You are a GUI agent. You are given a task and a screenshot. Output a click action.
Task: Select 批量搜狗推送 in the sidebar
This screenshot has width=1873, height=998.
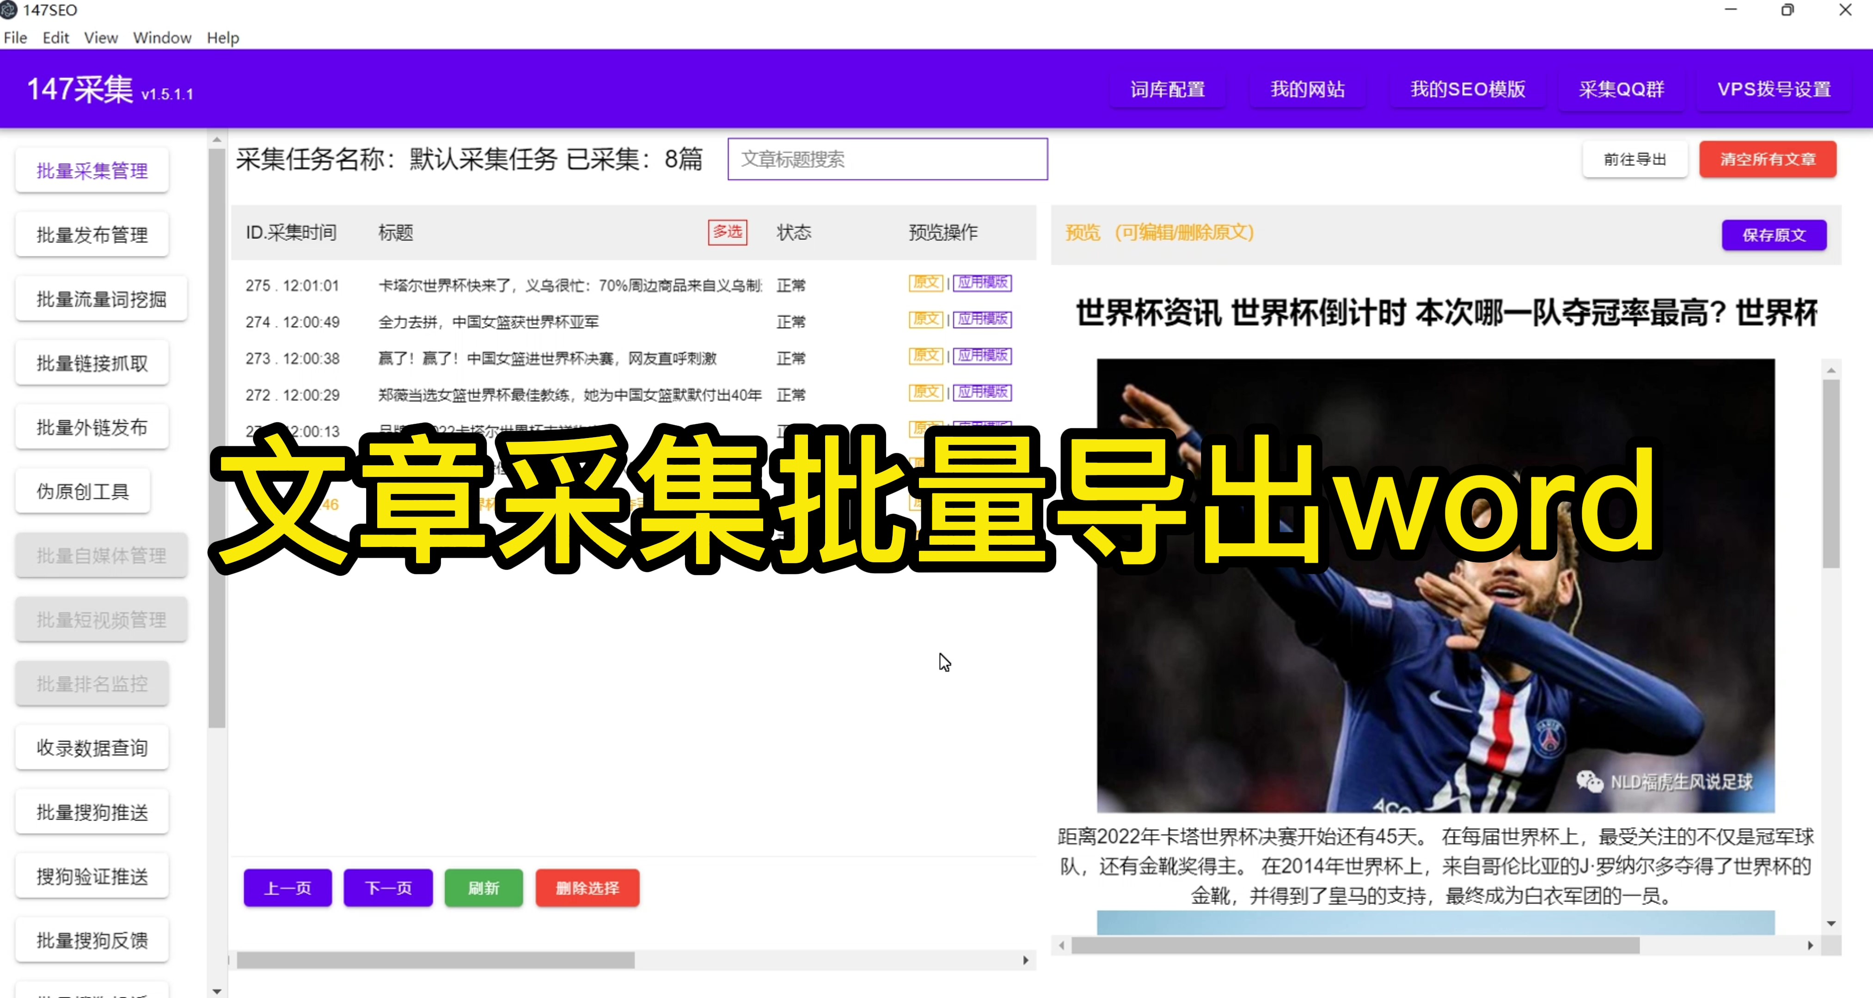(x=92, y=811)
